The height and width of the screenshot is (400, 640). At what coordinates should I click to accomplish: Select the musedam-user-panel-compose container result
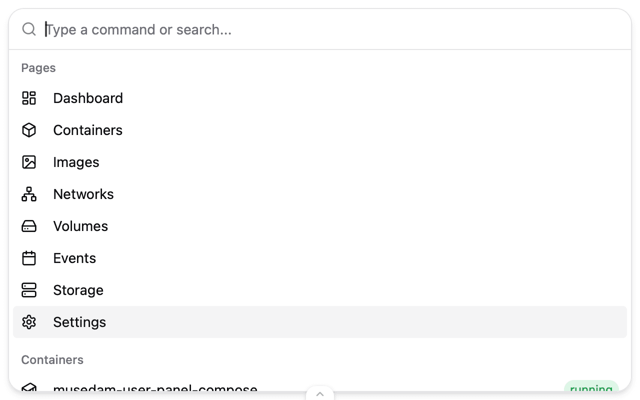coord(155,387)
